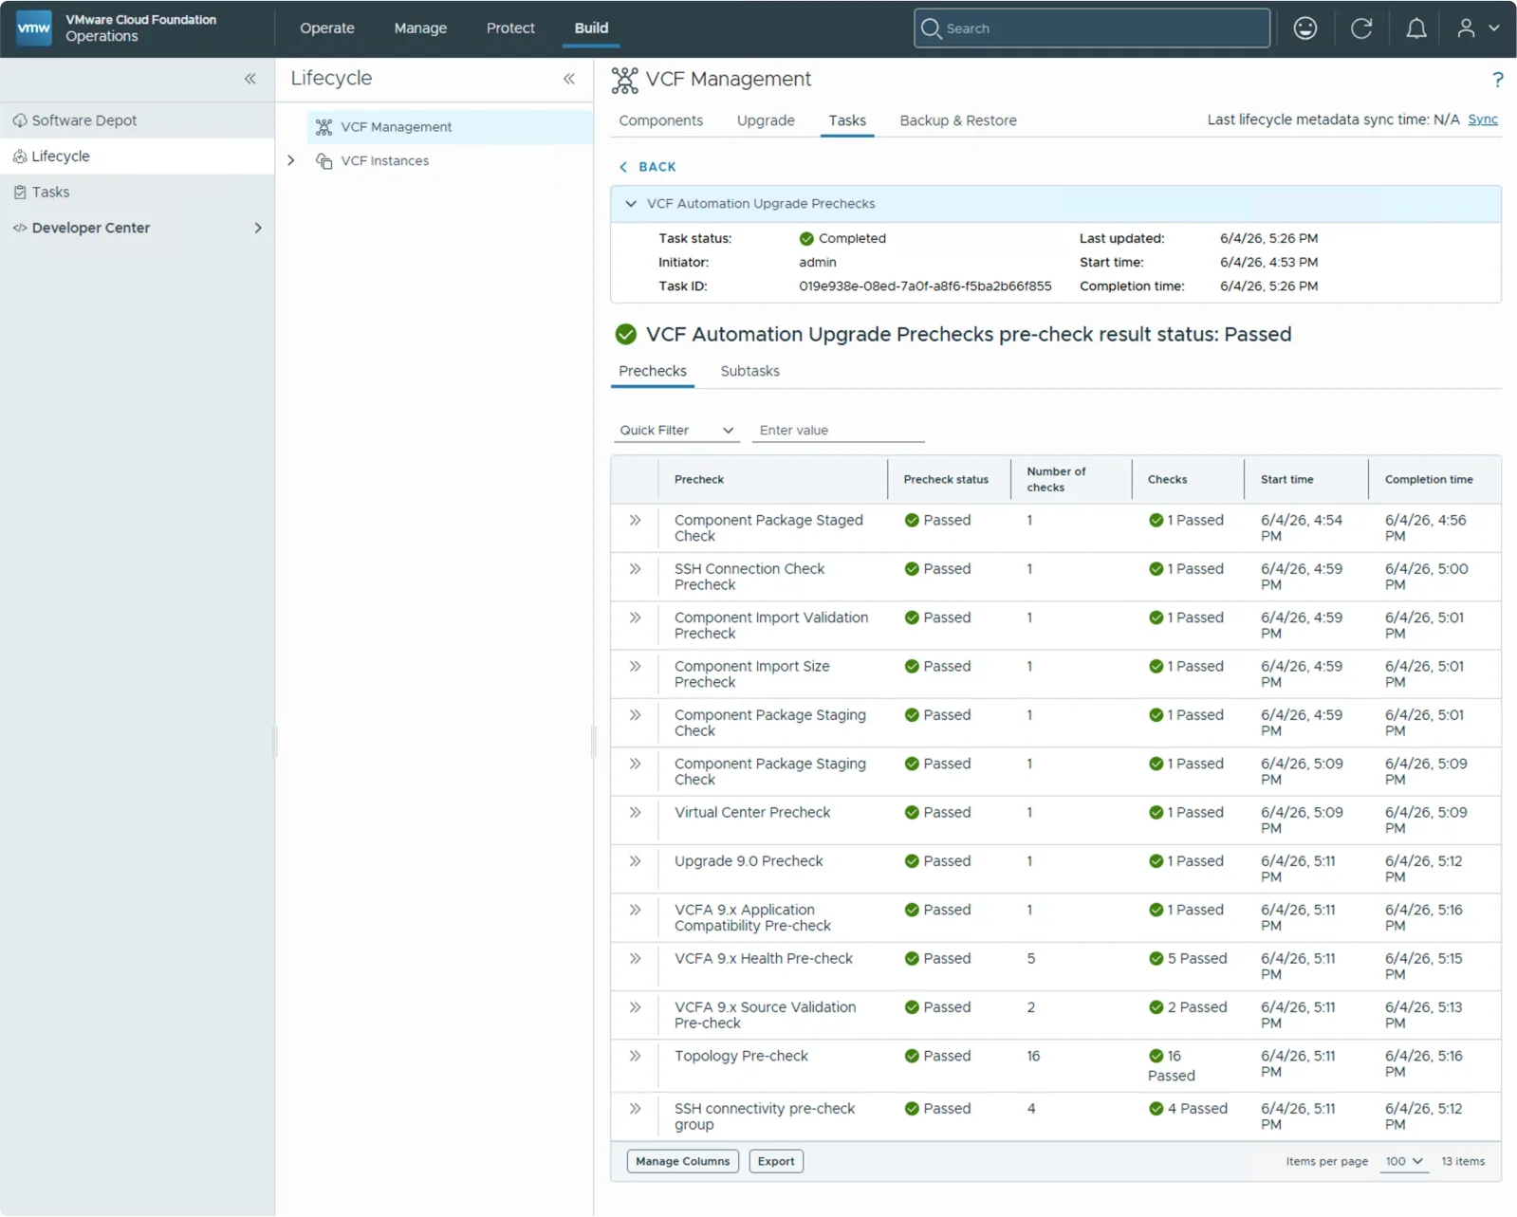Expand Upgrade 9.0 Precheck row

[x=635, y=861]
